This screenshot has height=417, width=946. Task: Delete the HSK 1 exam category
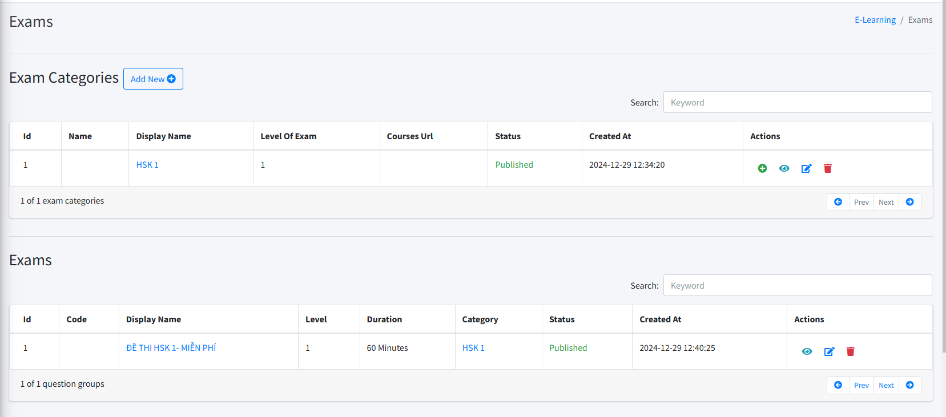[828, 168]
